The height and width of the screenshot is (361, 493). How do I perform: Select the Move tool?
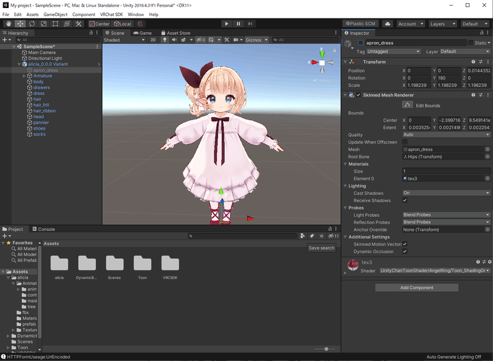pos(20,24)
